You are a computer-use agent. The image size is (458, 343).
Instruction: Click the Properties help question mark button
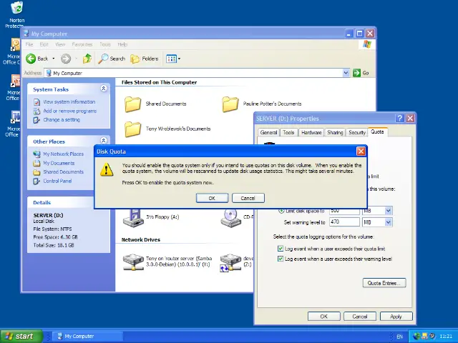400,118
